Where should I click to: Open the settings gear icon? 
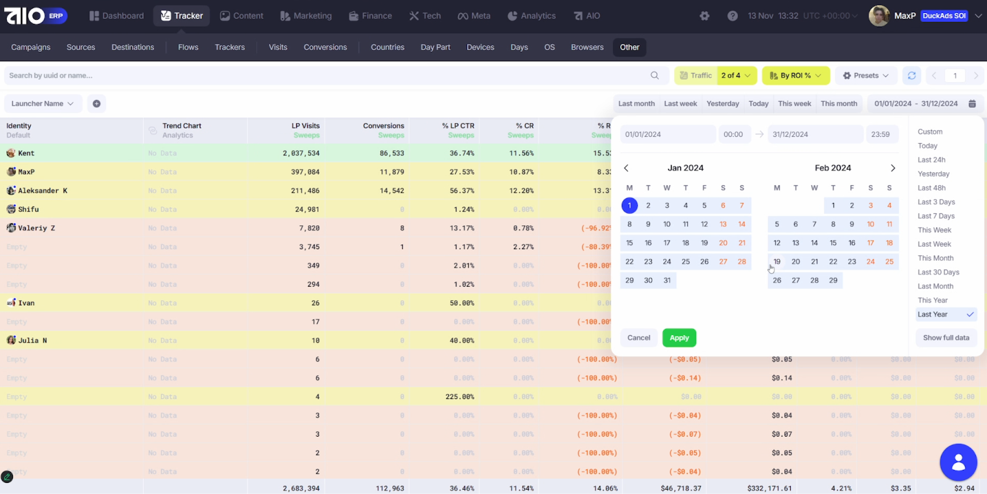coord(704,16)
